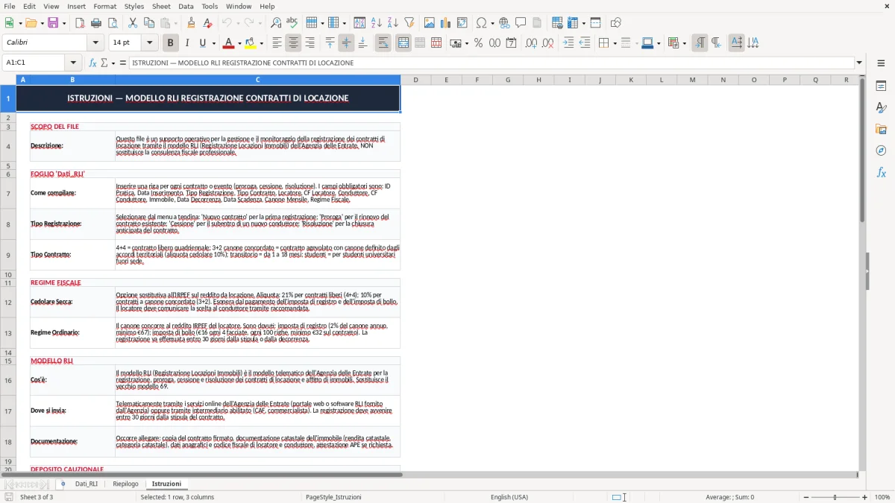This screenshot has width=895, height=503.
Task: Switch to the Dati_RLI sheet tab
Action: pyautogui.click(x=87, y=484)
